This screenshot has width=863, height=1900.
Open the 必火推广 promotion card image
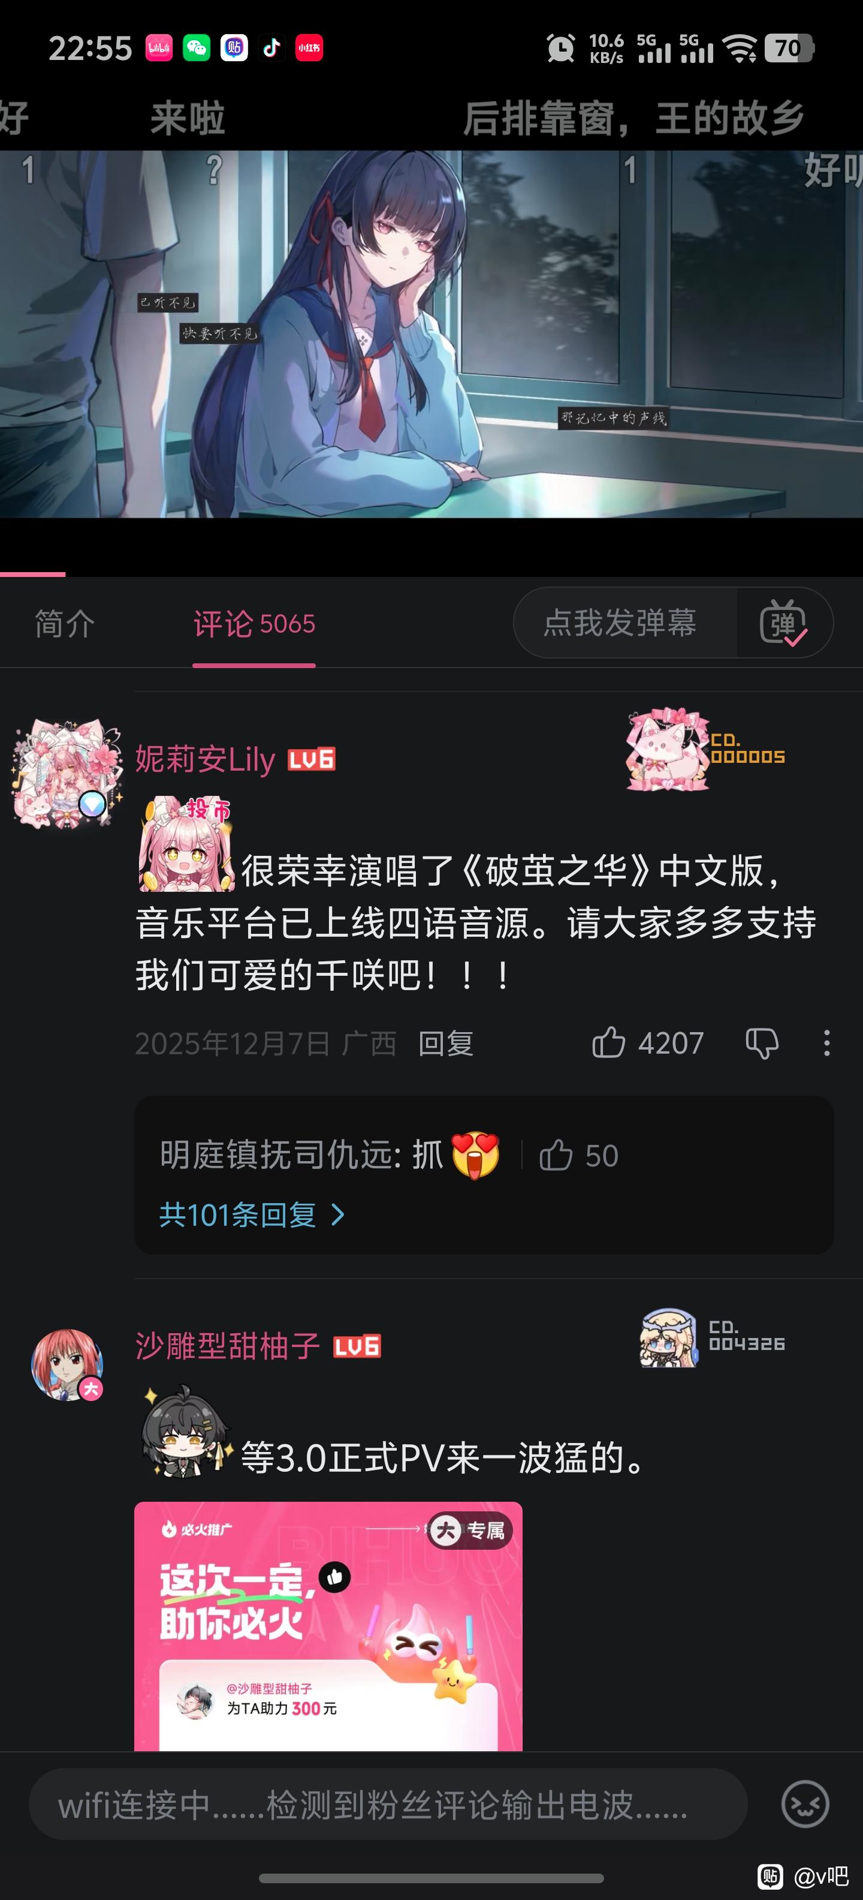tap(328, 1626)
